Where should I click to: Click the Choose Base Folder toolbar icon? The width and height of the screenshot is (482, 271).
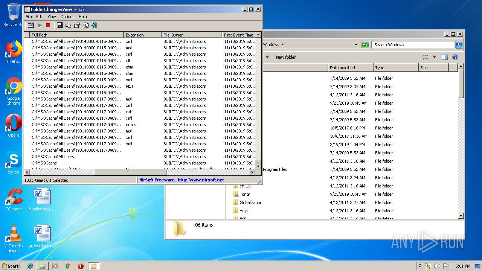[x=31, y=25]
